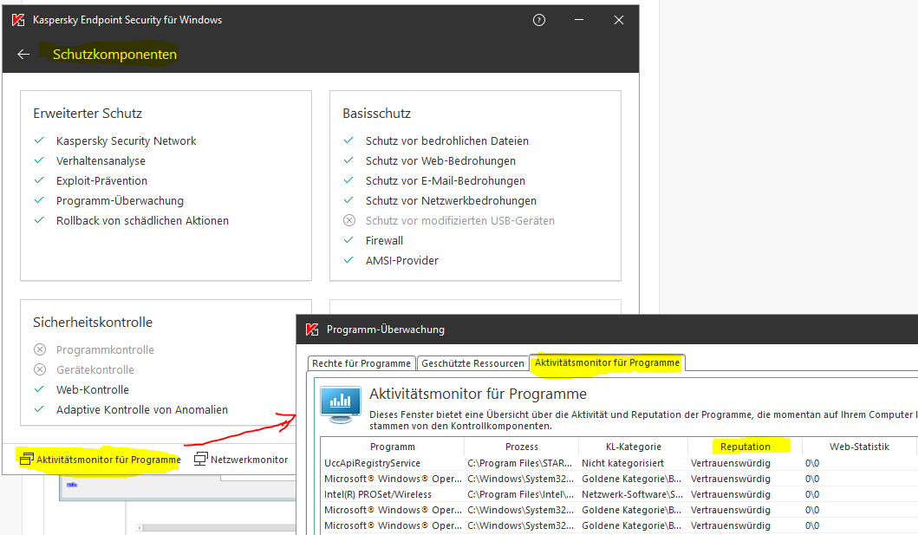This screenshot has width=918, height=535.
Task: Click the Schutzkomponenten page title
Action: point(114,55)
